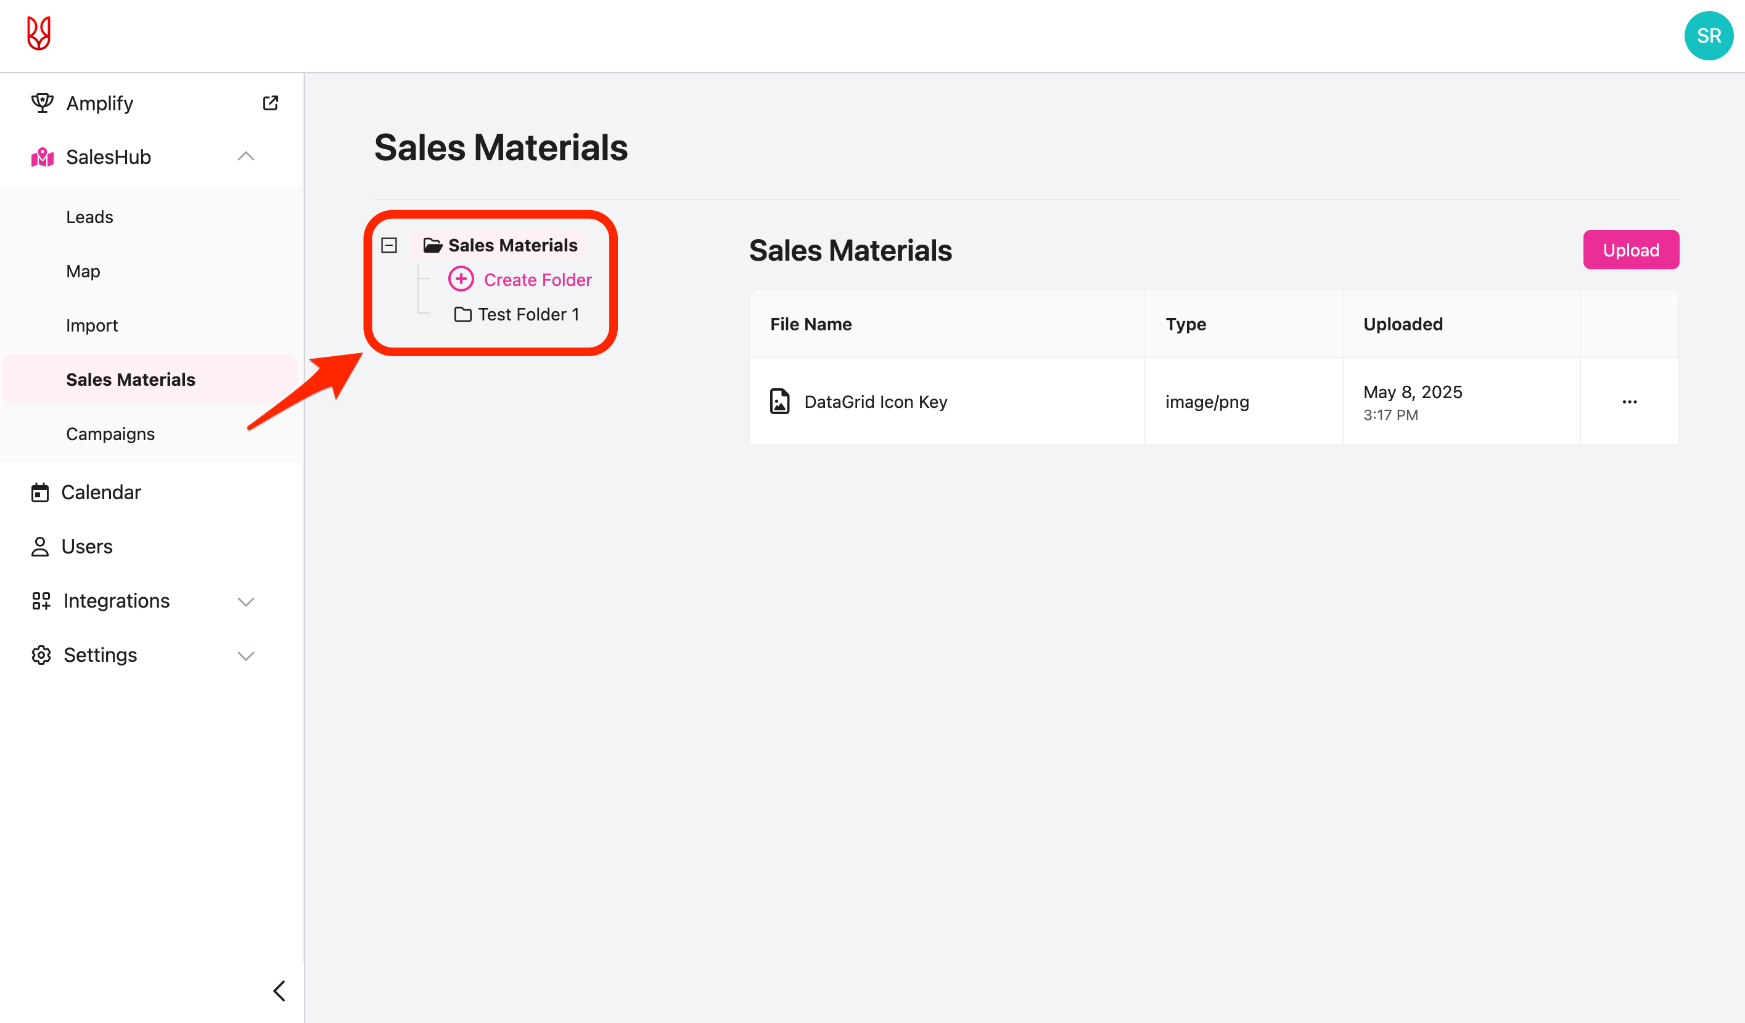Click the SR avatar in the top right

1707,35
